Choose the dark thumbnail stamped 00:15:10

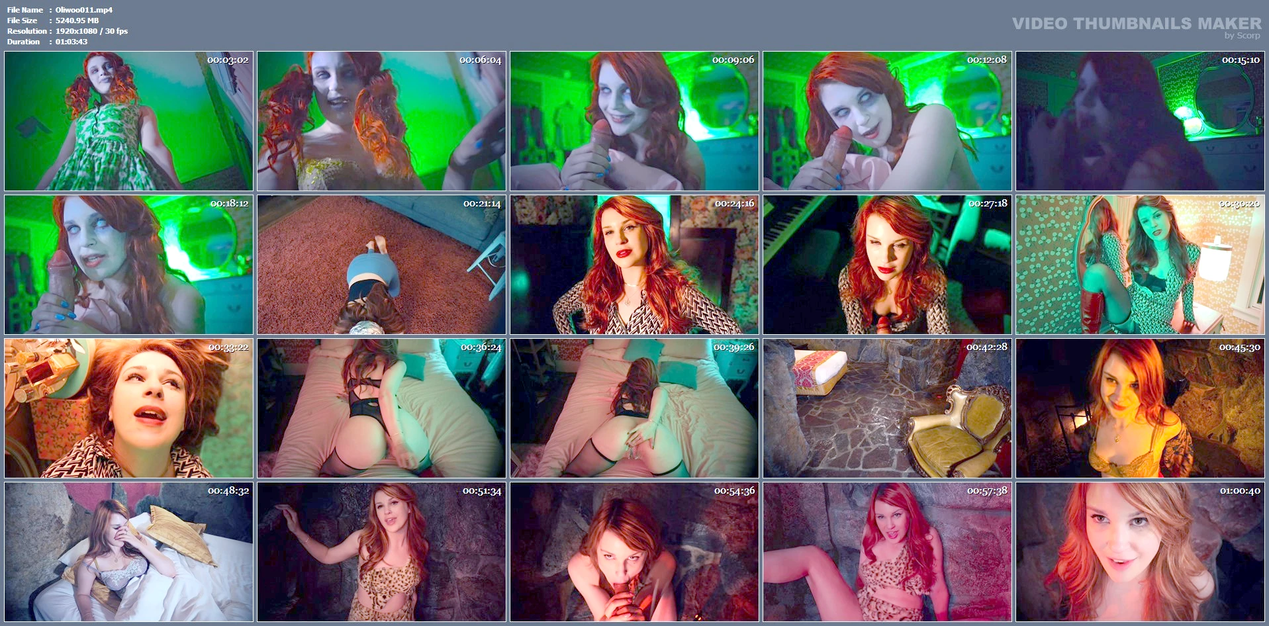point(1140,121)
